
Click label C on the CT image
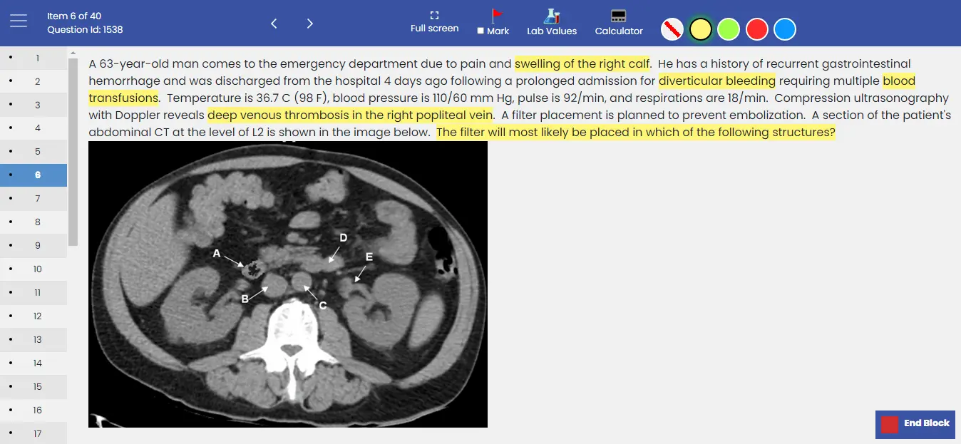(x=323, y=306)
